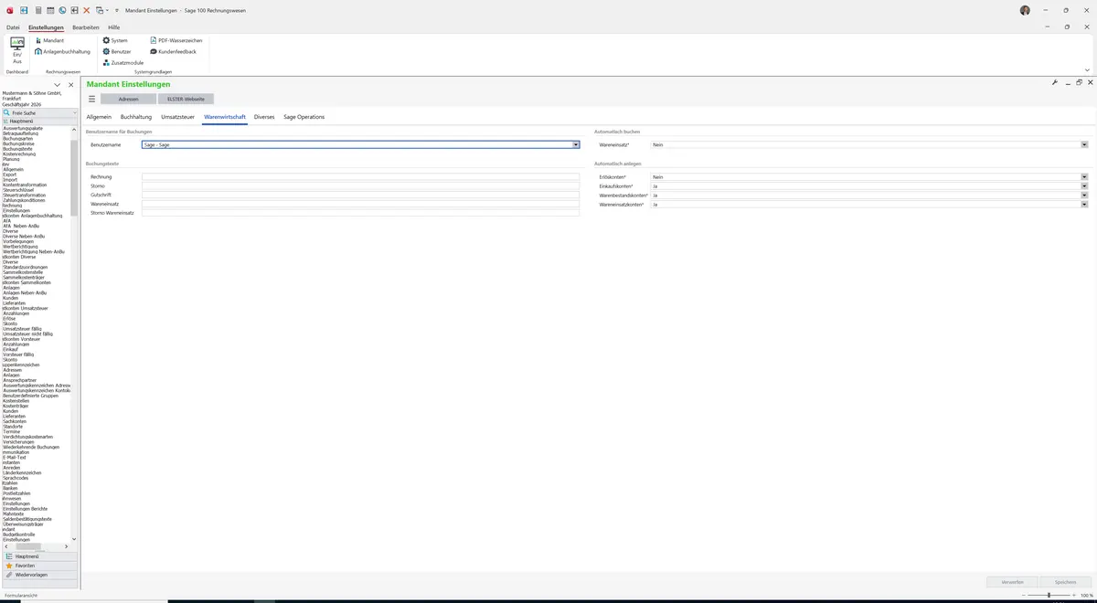Select Mahntexte in navigation tree
This screenshot has height=603, width=1097.
[13, 513]
